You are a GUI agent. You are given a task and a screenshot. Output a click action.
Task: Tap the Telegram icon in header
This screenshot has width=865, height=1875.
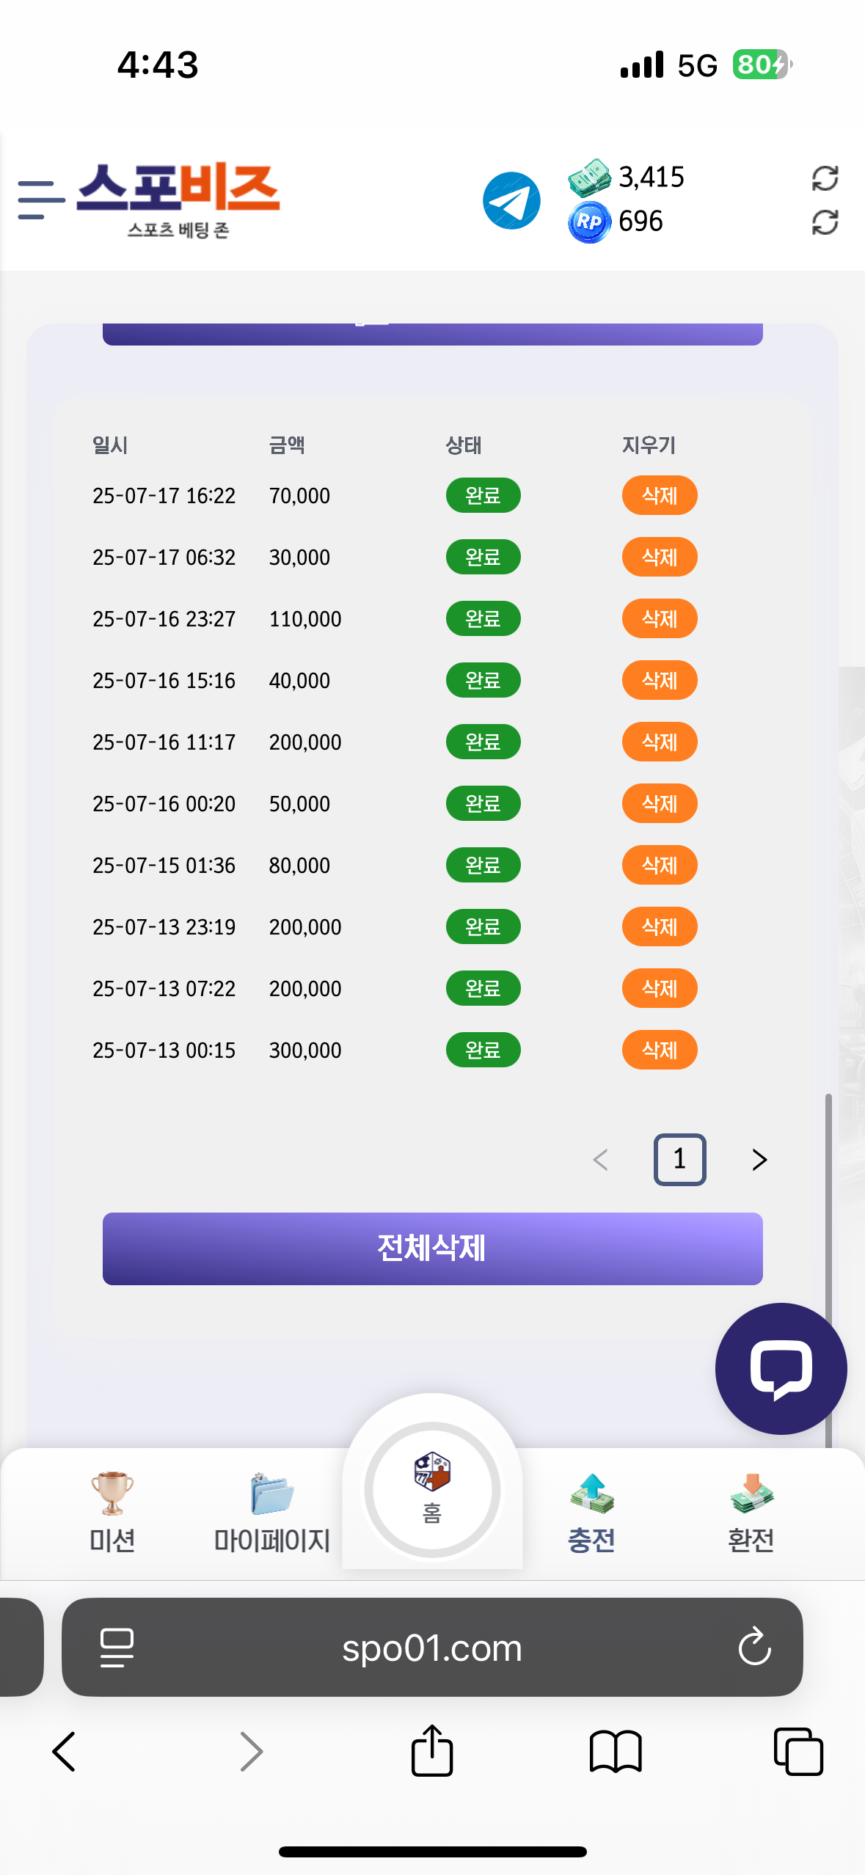(511, 200)
